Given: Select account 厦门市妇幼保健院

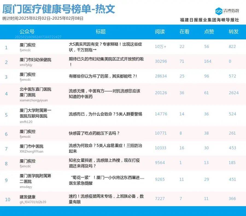Looking at the screenshot, I should (x=36, y=60).
